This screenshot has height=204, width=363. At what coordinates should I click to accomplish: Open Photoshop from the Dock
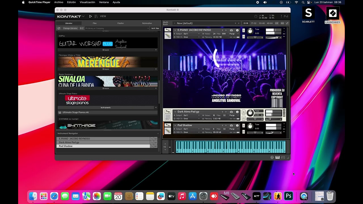click(x=289, y=196)
